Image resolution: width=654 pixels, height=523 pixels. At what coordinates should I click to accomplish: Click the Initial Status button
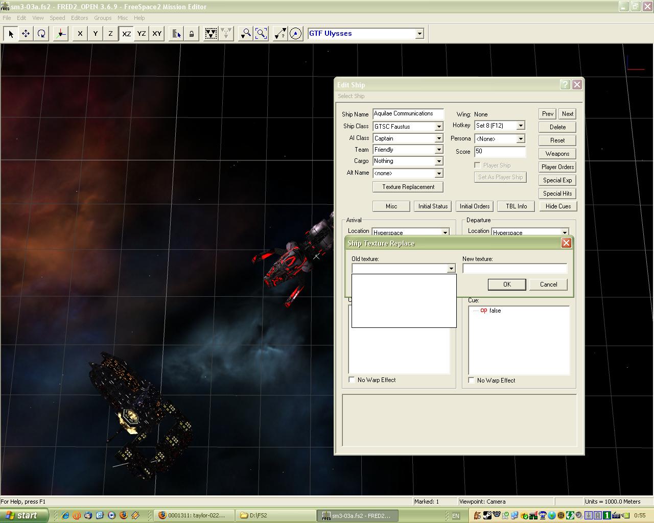[x=433, y=206]
